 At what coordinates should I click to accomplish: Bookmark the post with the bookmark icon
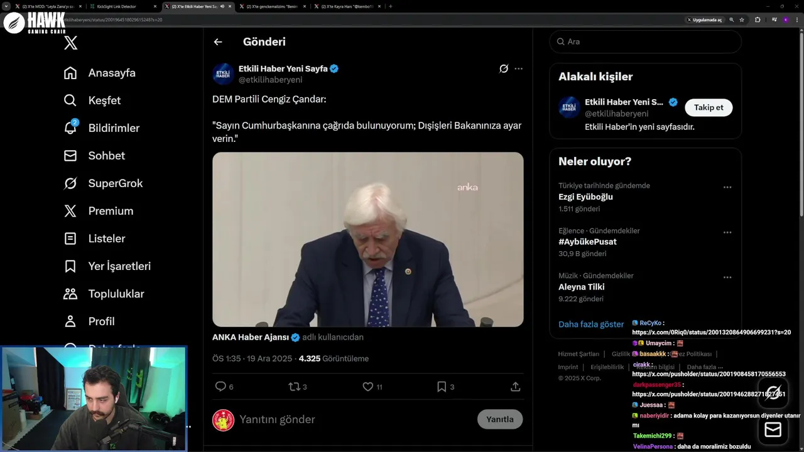[442, 387]
